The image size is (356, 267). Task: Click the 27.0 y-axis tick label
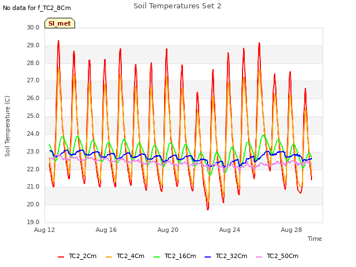pos(33,81)
